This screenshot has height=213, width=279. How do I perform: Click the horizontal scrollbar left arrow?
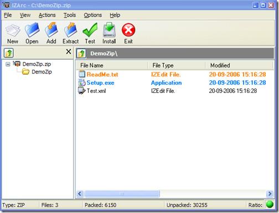[80, 194]
